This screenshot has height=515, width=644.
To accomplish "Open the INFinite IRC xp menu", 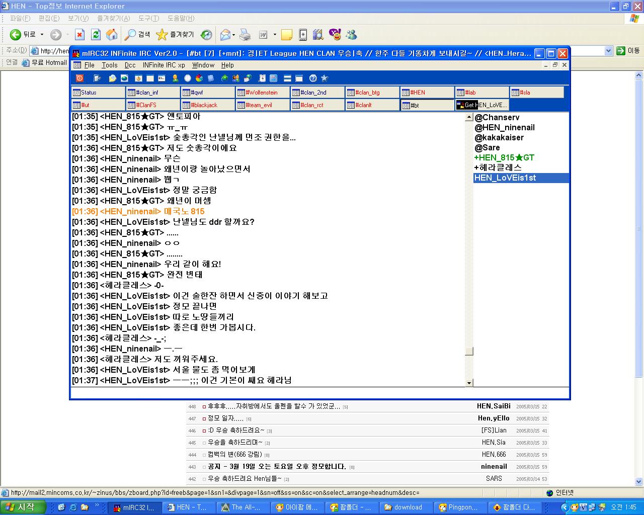I will [x=164, y=65].
